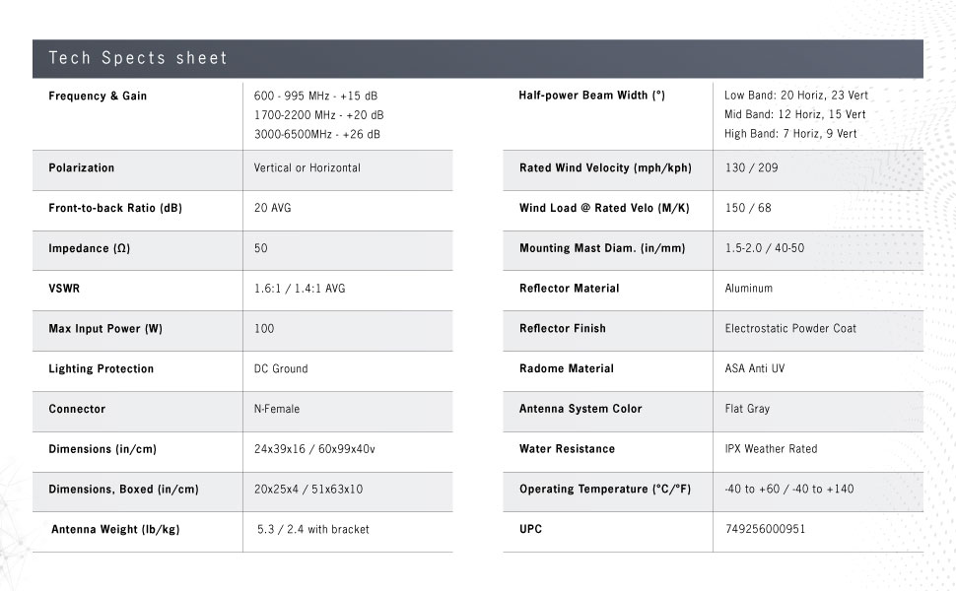The image size is (956, 591).
Task: Click the Dimensions, Boxed label
Action: 123,490
